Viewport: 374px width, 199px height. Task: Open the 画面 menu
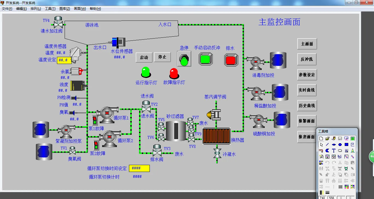(79, 8)
